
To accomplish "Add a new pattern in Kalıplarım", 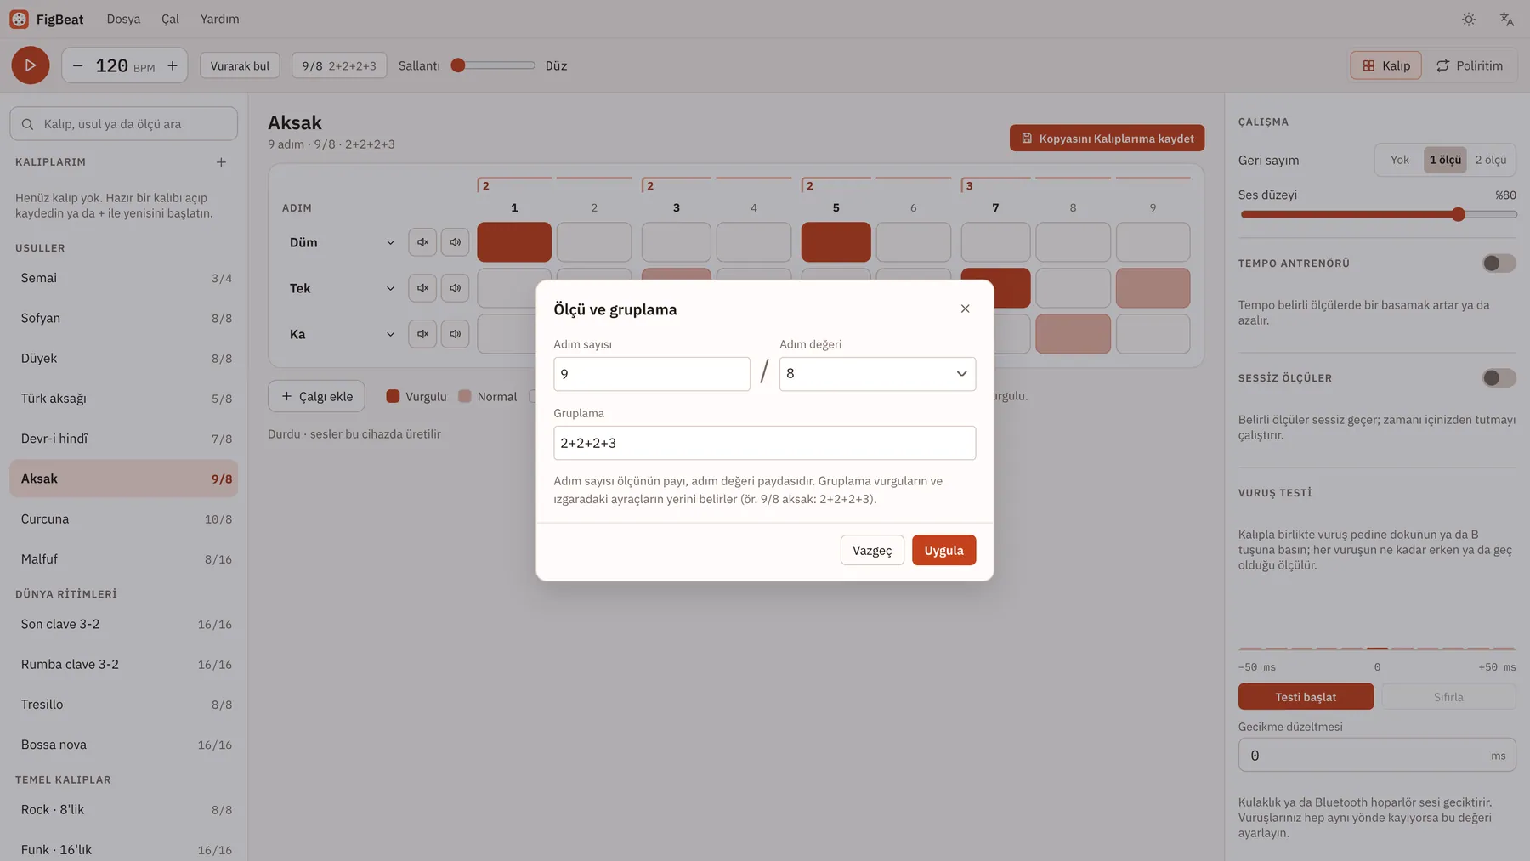I will click(x=221, y=162).
